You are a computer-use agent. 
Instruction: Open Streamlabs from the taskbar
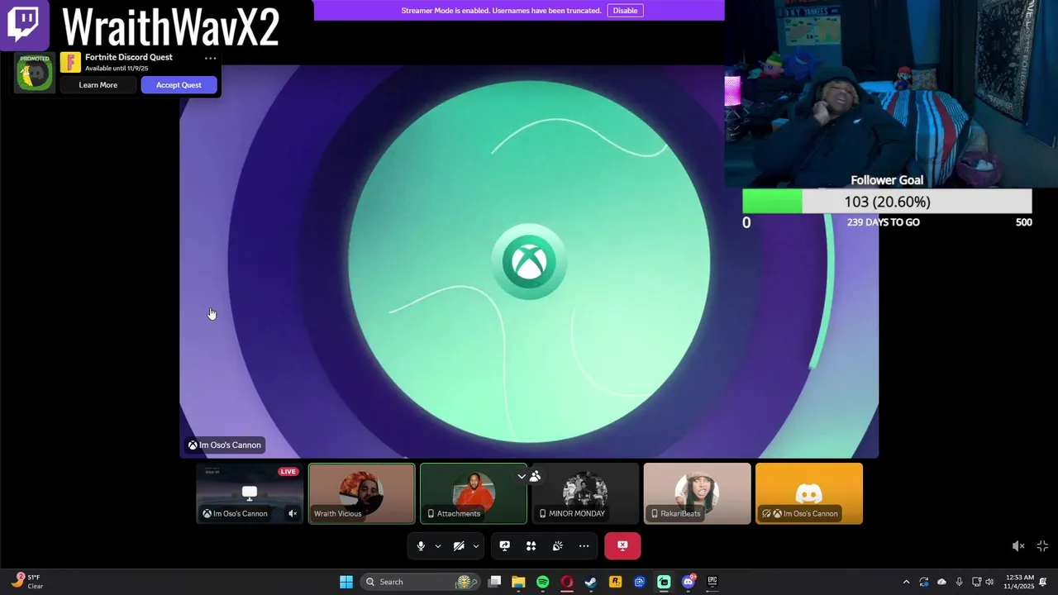coord(664,582)
